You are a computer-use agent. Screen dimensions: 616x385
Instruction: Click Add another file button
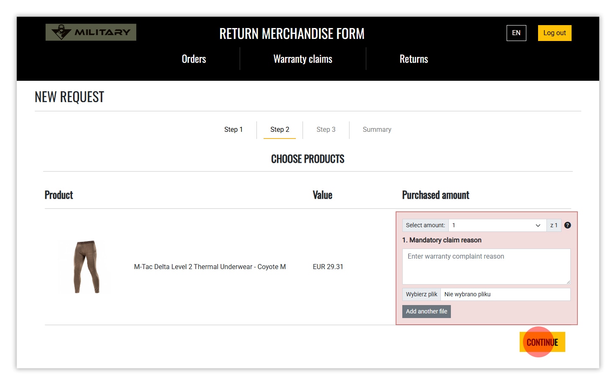click(x=426, y=311)
